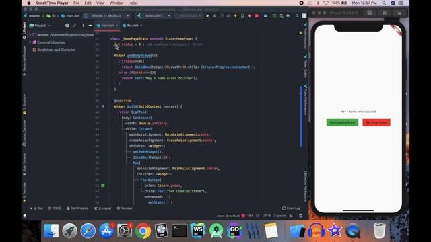Open the Structure side tab

pyautogui.click(x=24, y=104)
